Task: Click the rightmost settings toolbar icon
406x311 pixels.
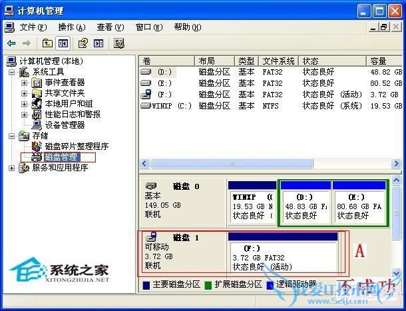Action: 119,43
